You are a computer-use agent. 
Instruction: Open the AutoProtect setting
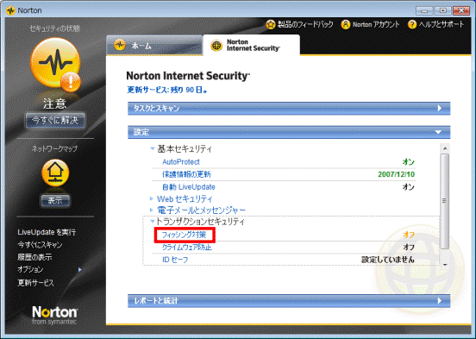pos(181,162)
